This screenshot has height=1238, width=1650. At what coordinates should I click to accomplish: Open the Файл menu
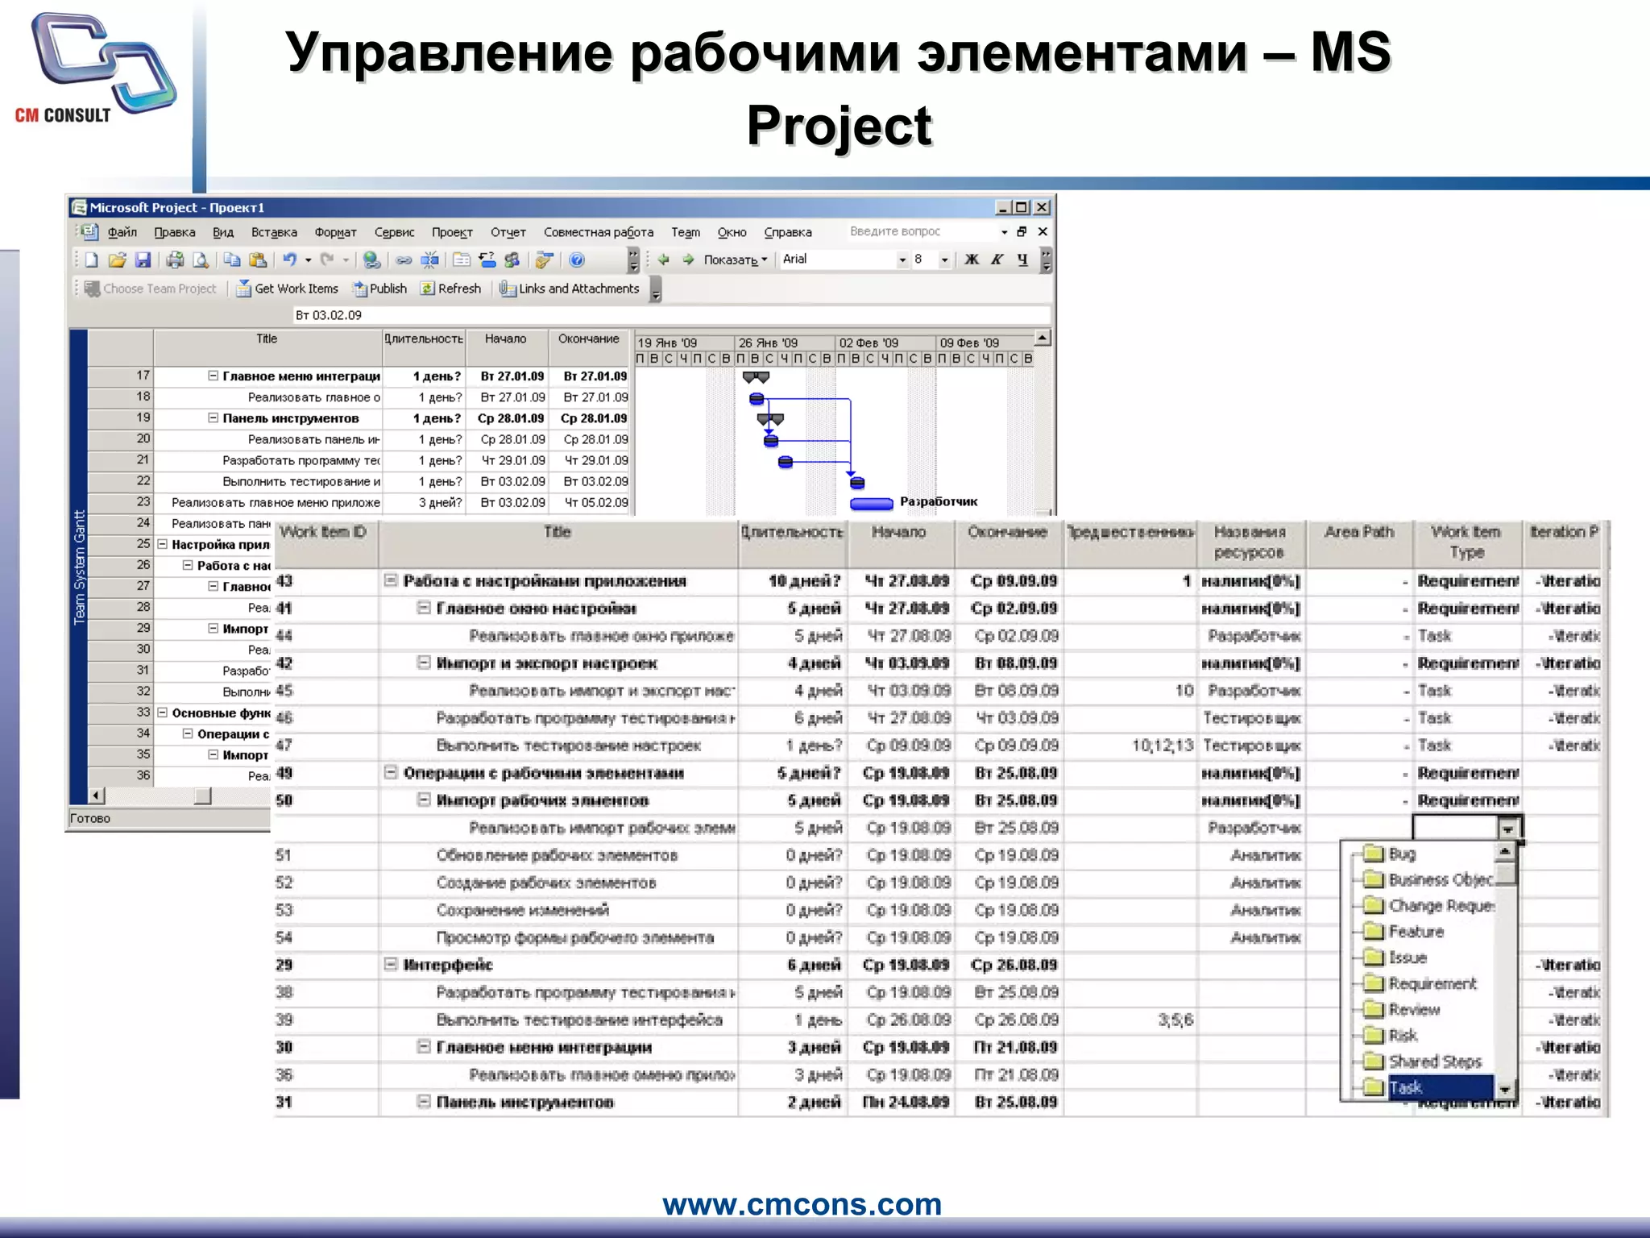coord(122,232)
